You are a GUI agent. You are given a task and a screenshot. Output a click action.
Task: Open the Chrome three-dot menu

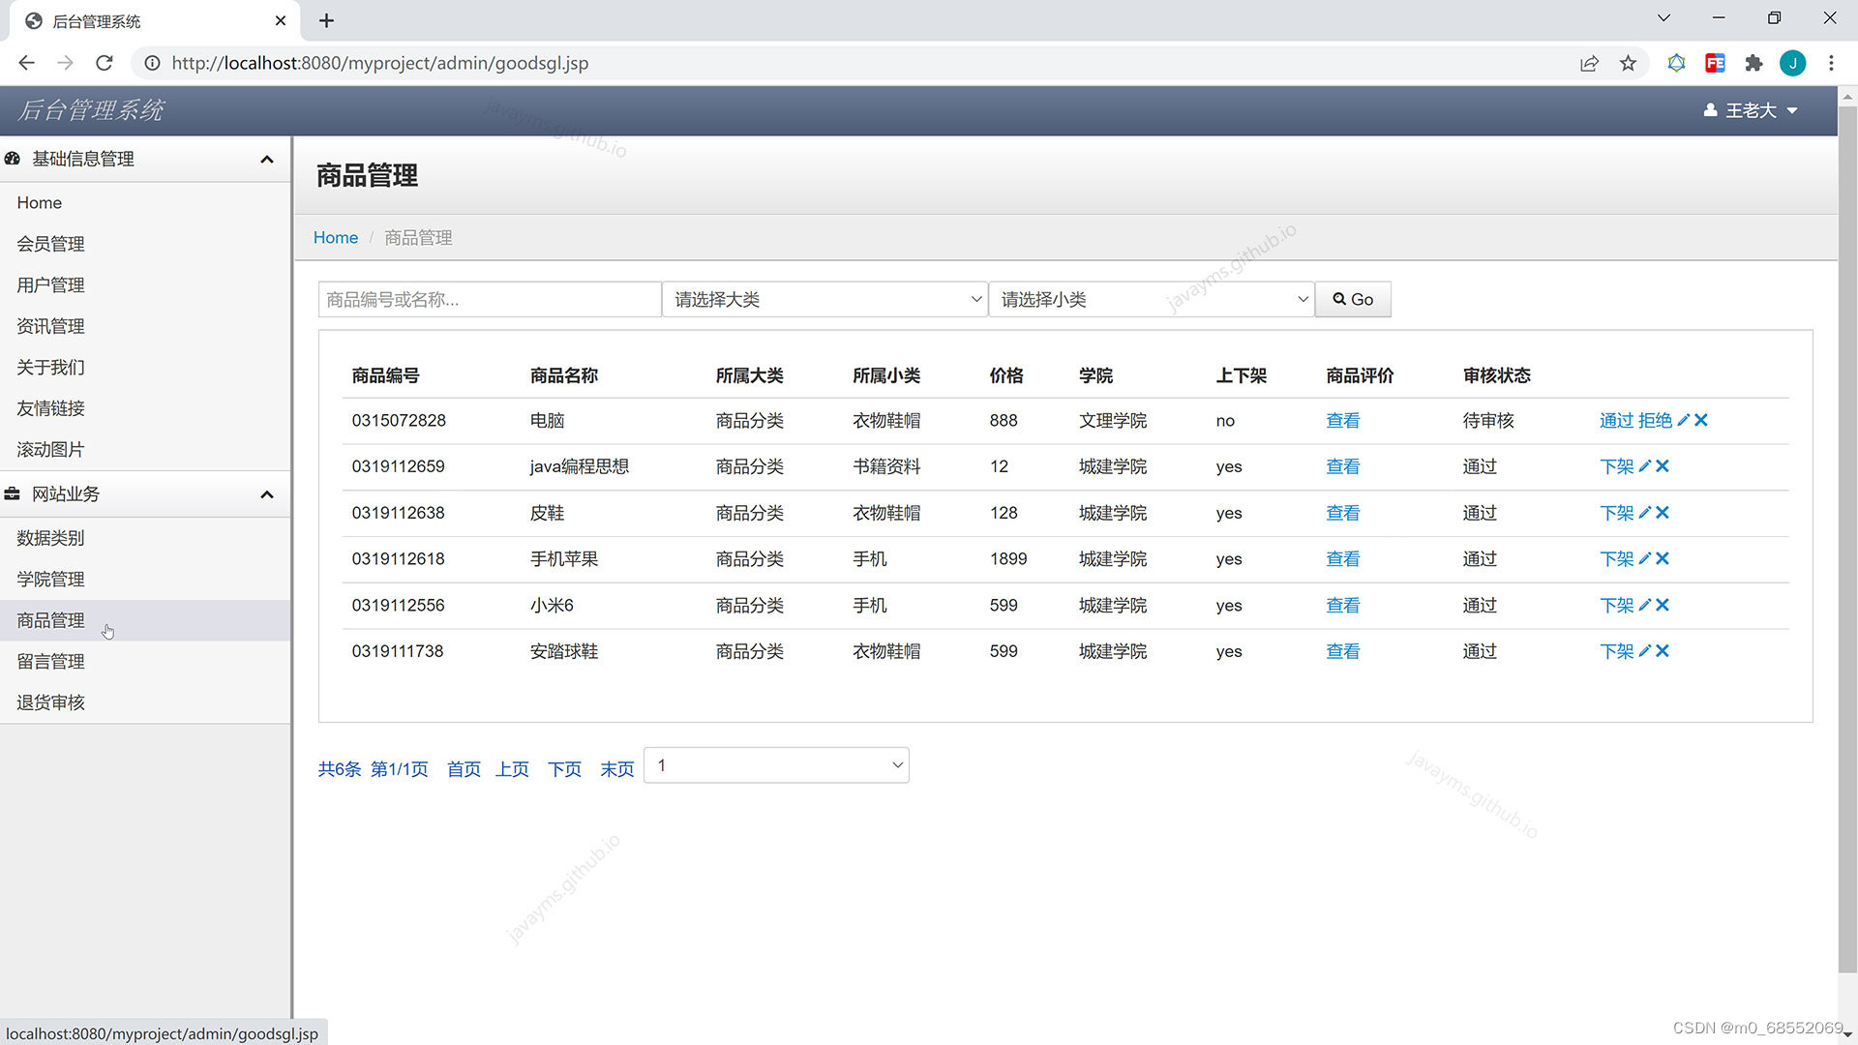click(x=1831, y=63)
